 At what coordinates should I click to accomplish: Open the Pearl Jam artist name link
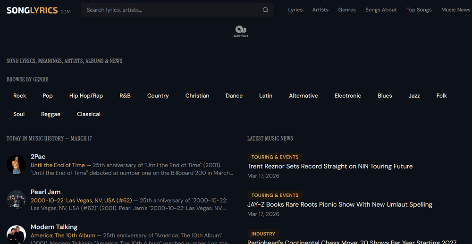pyautogui.click(x=45, y=192)
